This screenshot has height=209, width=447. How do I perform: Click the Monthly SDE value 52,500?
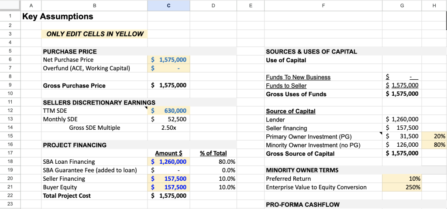[168, 119]
